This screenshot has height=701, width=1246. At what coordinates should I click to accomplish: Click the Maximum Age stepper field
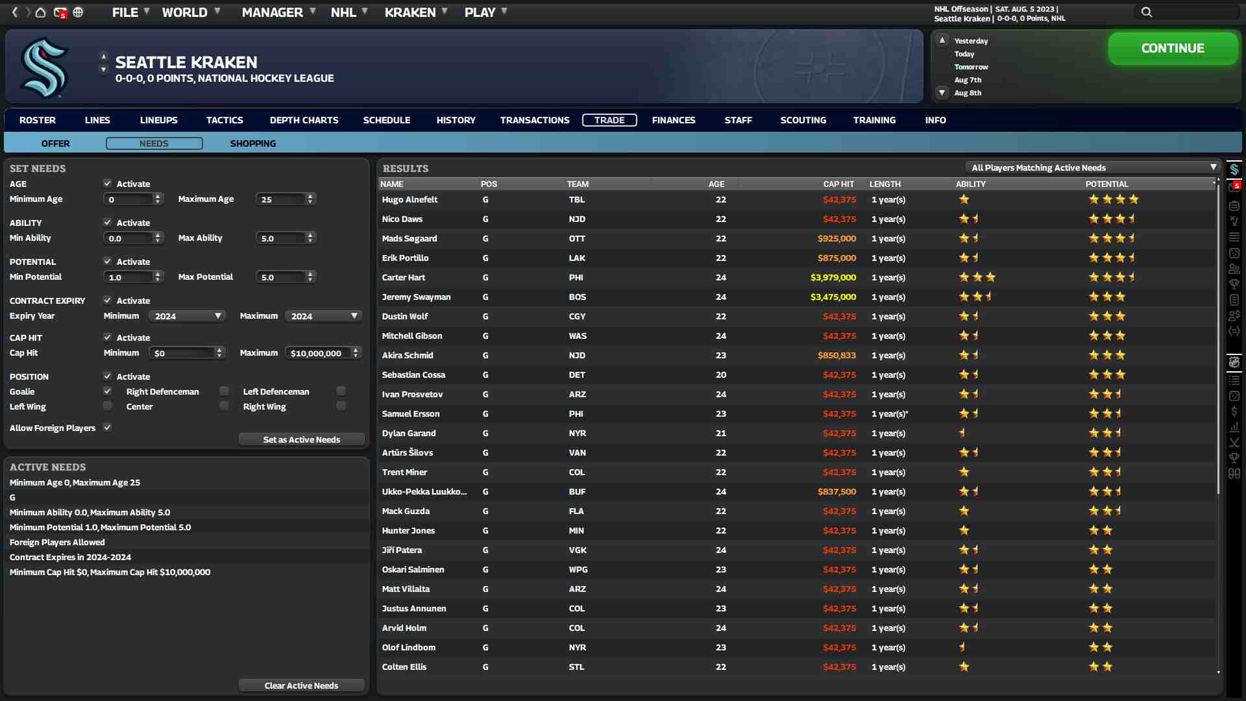tap(282, 199)
